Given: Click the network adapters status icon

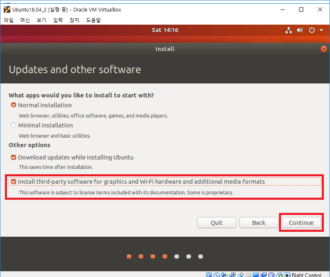Looking at the screenshot, I should pos(232,275).
